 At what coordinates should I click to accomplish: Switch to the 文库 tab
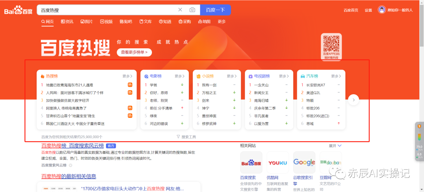tap(146, 22)
